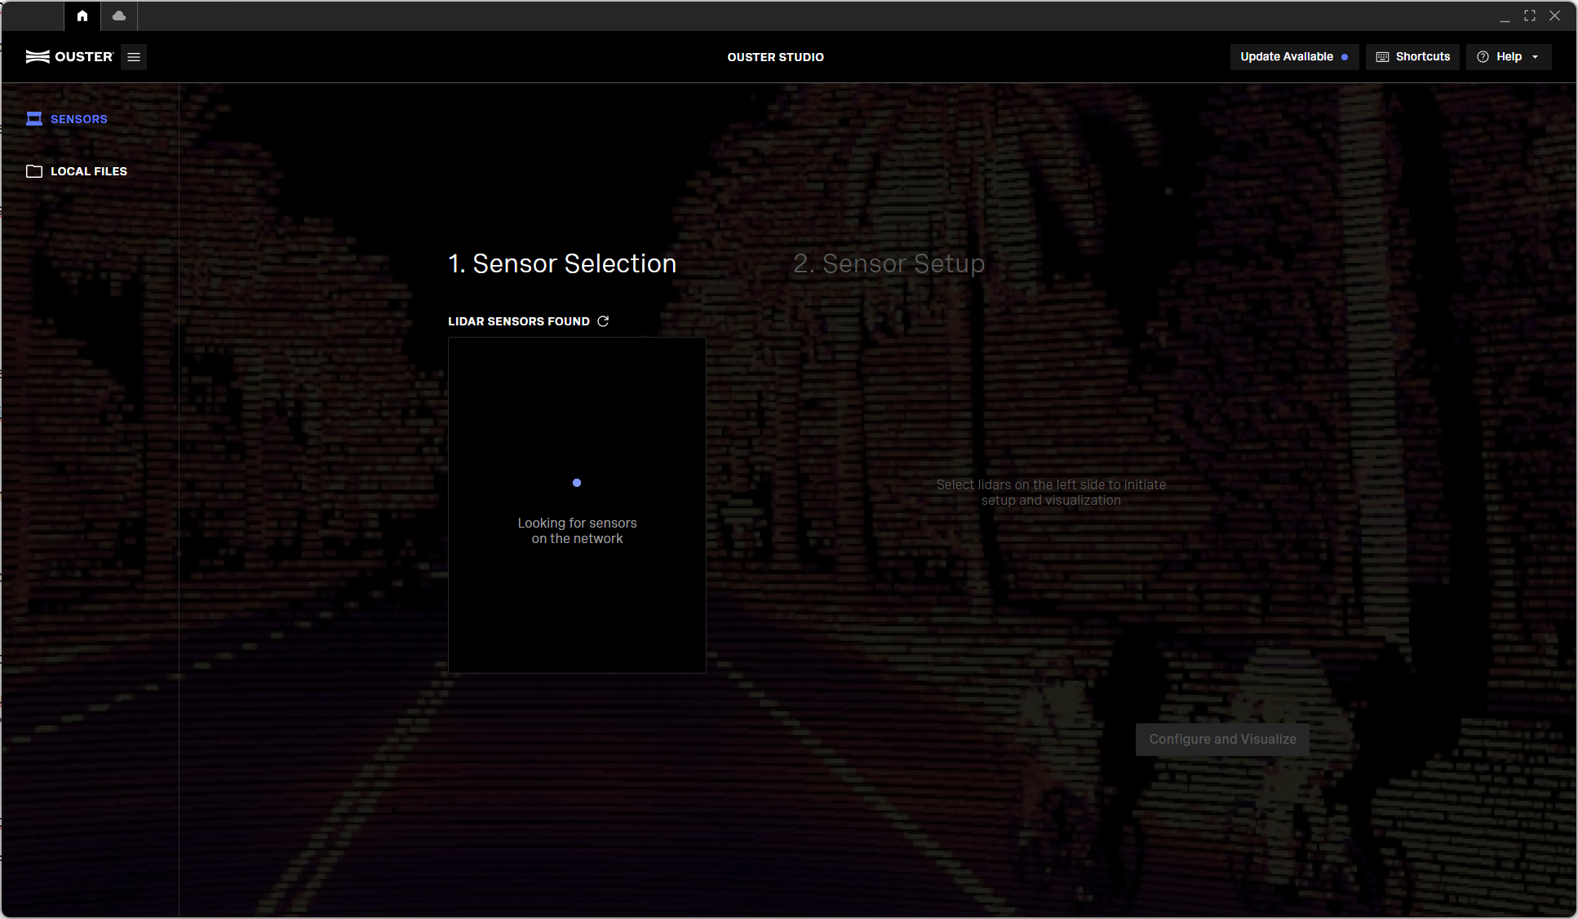
Task: Close the Ouster Studio window
Action: click(x=1555, y=15)
